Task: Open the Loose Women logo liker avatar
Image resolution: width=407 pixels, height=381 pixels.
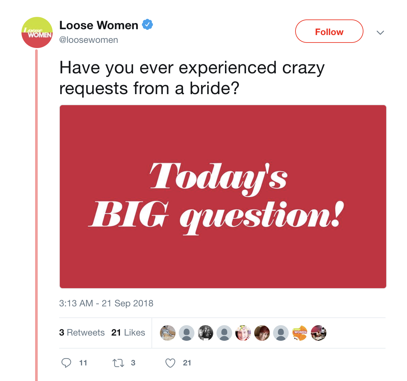Action: click(x=300, y=333)
